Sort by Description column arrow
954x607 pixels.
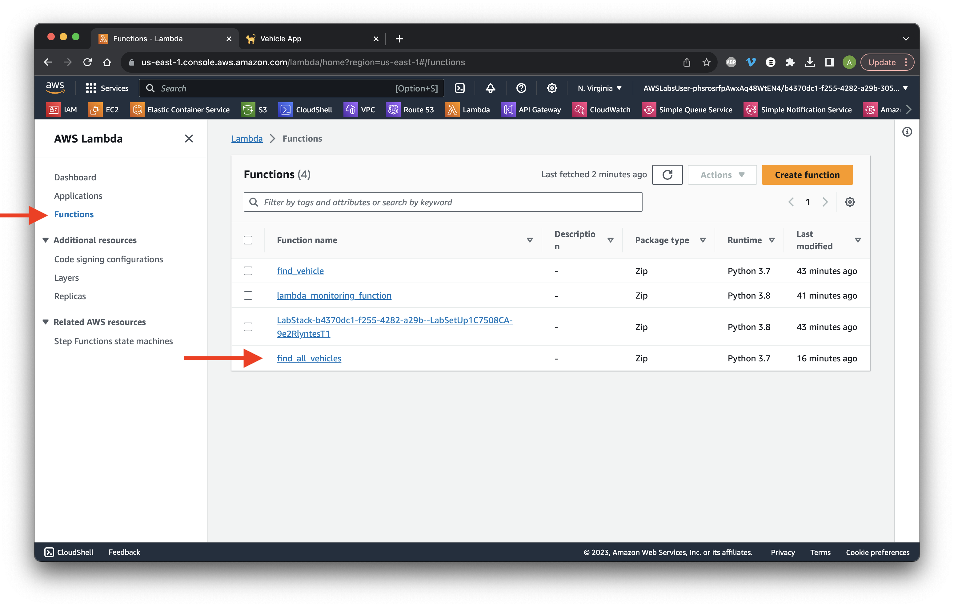point(611,240)
